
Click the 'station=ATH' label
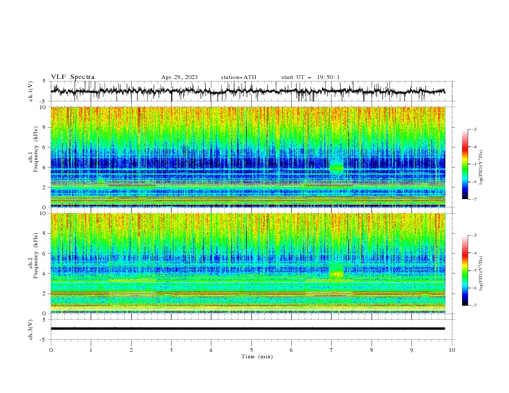coord(238,77)
